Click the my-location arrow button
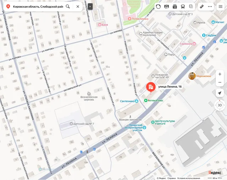The width and height of the screenshot is (227, 180). (x=220, y=93)
